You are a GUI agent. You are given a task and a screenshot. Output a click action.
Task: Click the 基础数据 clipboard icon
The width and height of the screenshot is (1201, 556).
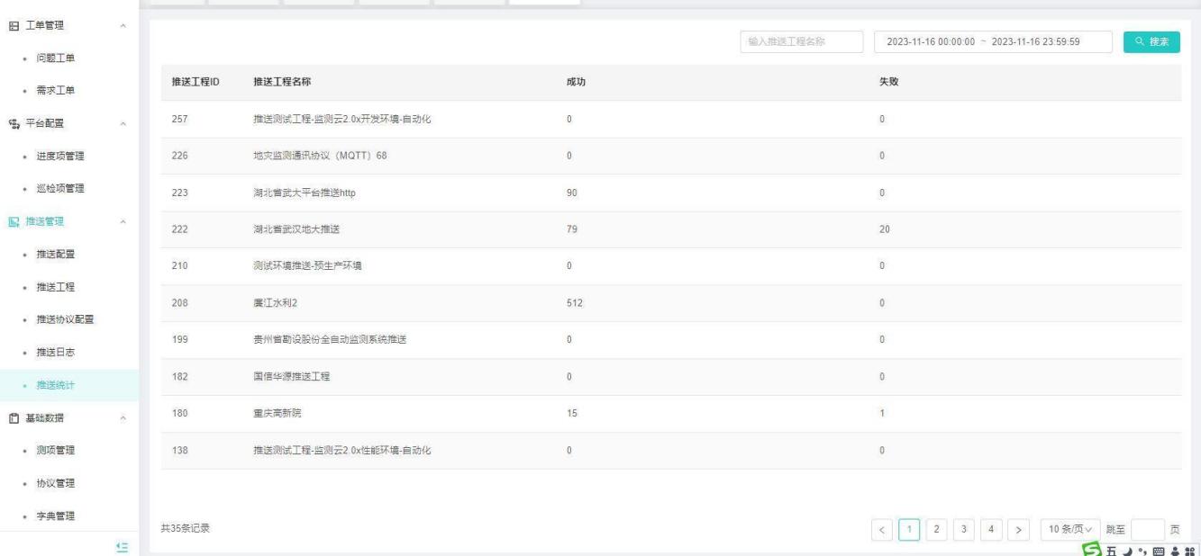click(14, 417)
